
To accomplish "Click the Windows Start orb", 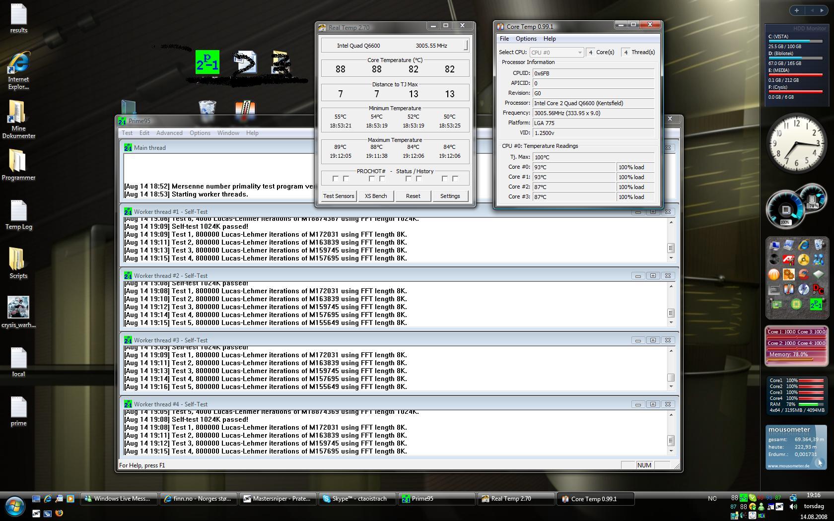I will pyautogui.click(x=14, y=507).
